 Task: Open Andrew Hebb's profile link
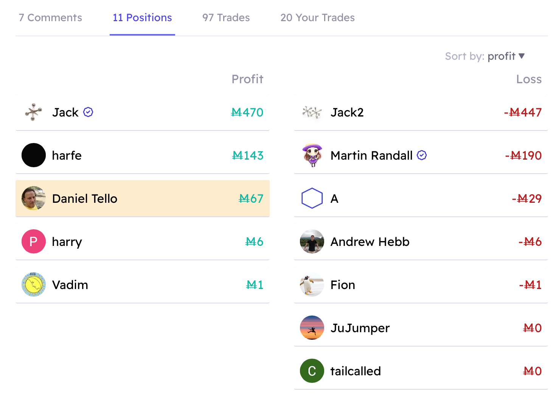(x=370, y=242)
